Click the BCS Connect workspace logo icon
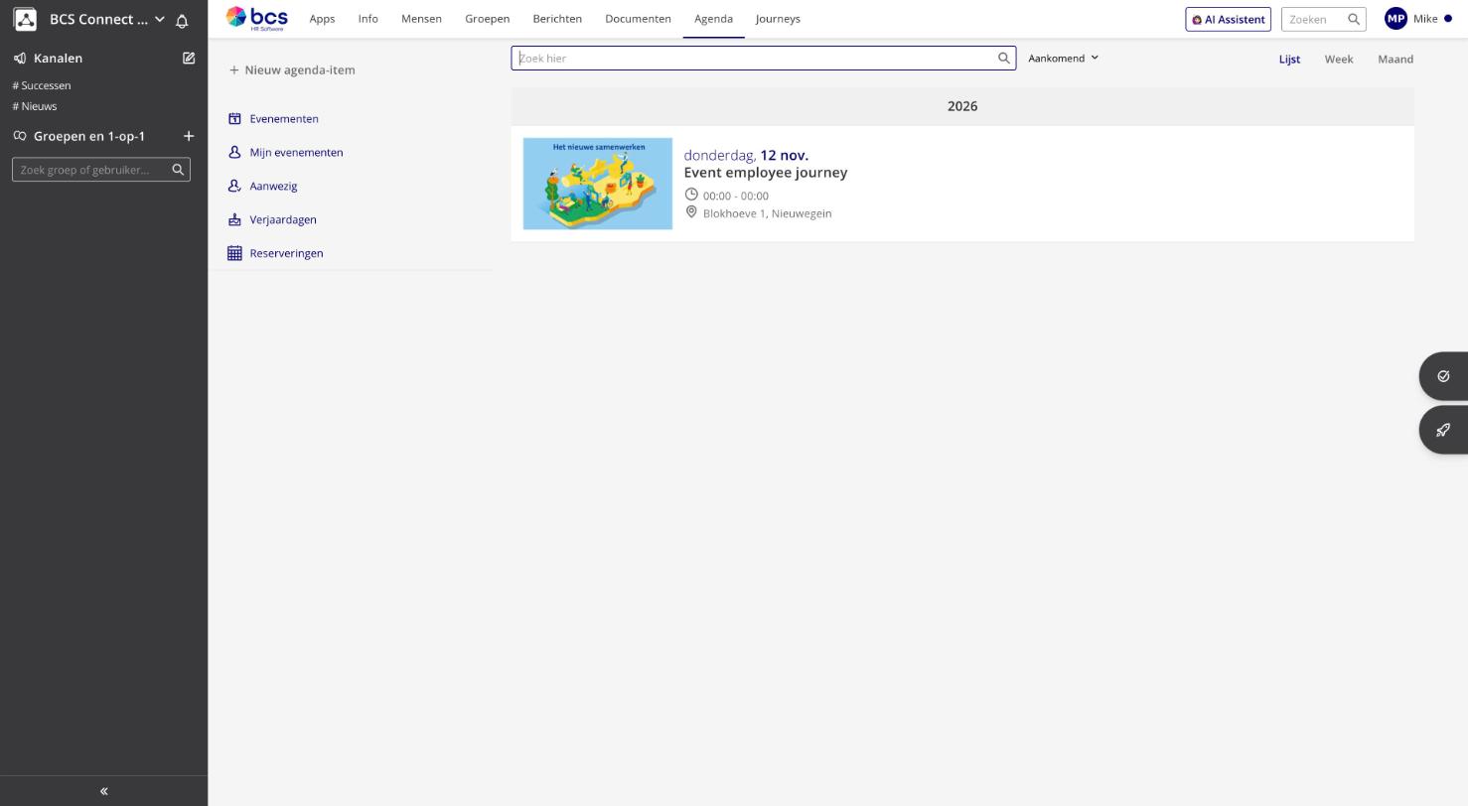 (x=26, y=19)
